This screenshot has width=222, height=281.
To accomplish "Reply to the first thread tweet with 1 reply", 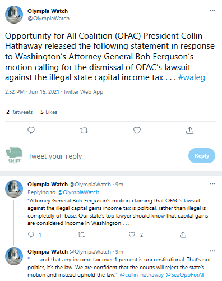I will (31, 234).
